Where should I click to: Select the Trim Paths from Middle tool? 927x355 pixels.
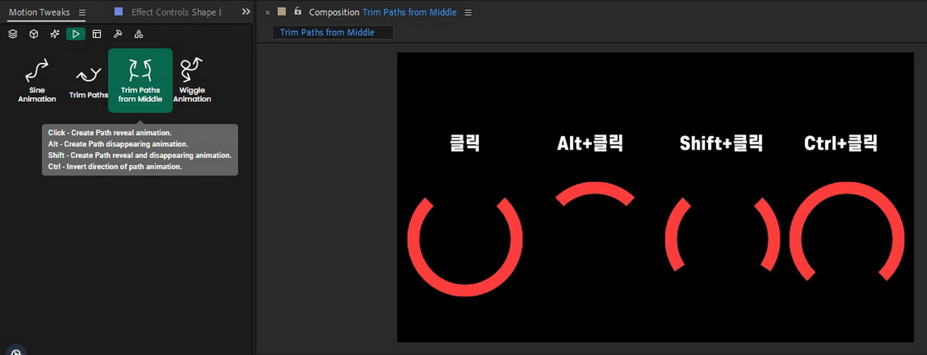pos(140,80)
